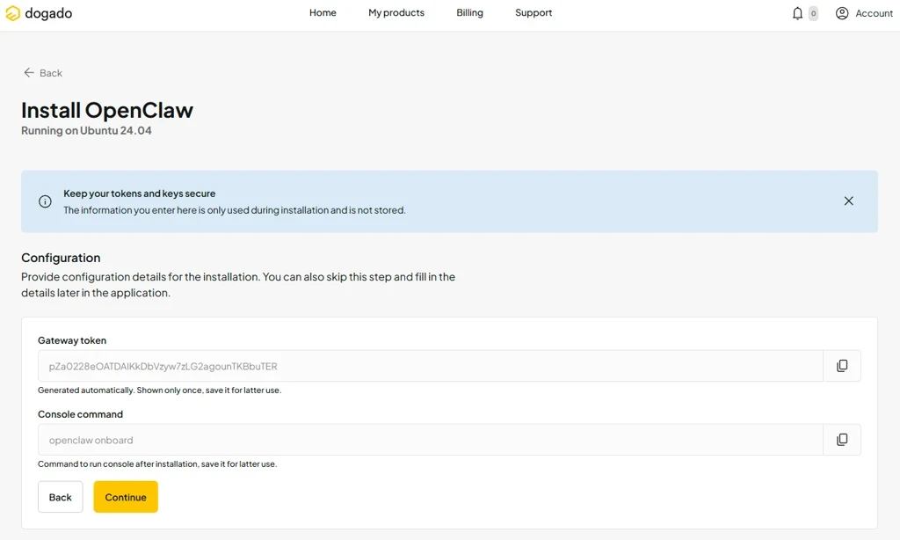900x540 pixels.
Task: Click the Install OpenClaw heading
Action: 107,110
